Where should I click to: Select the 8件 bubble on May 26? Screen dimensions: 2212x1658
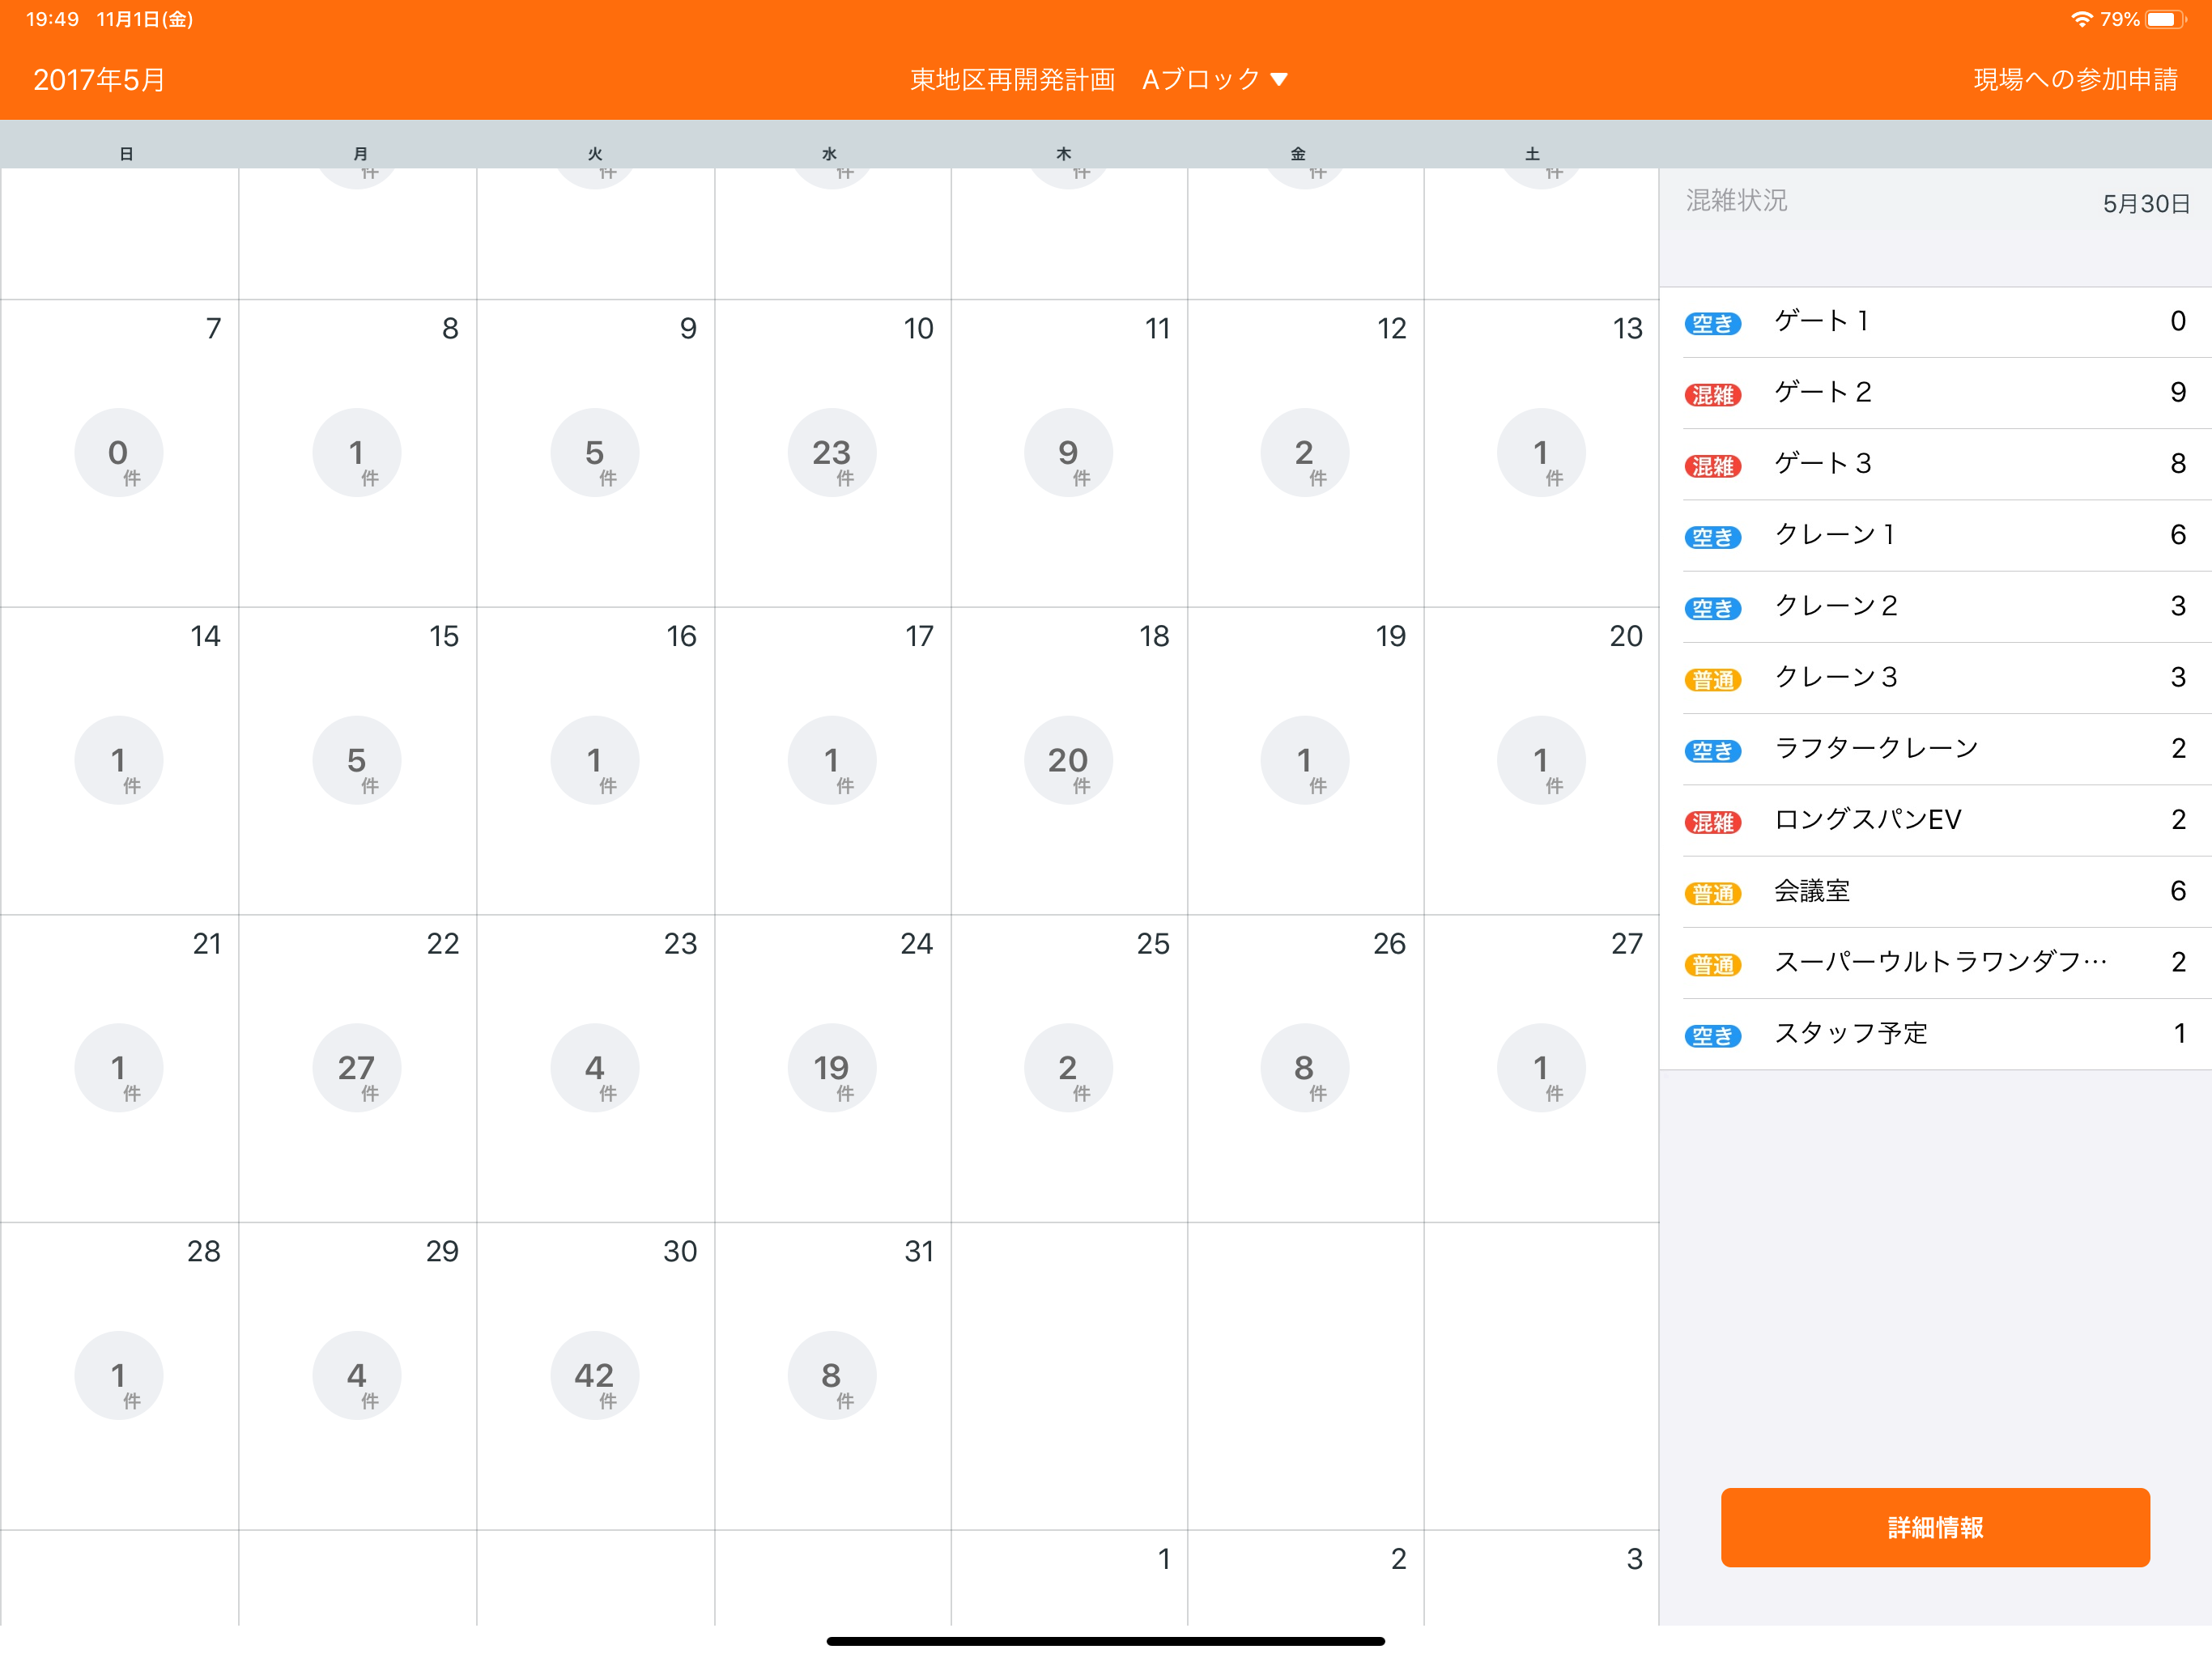[x=1305, y=1067]
